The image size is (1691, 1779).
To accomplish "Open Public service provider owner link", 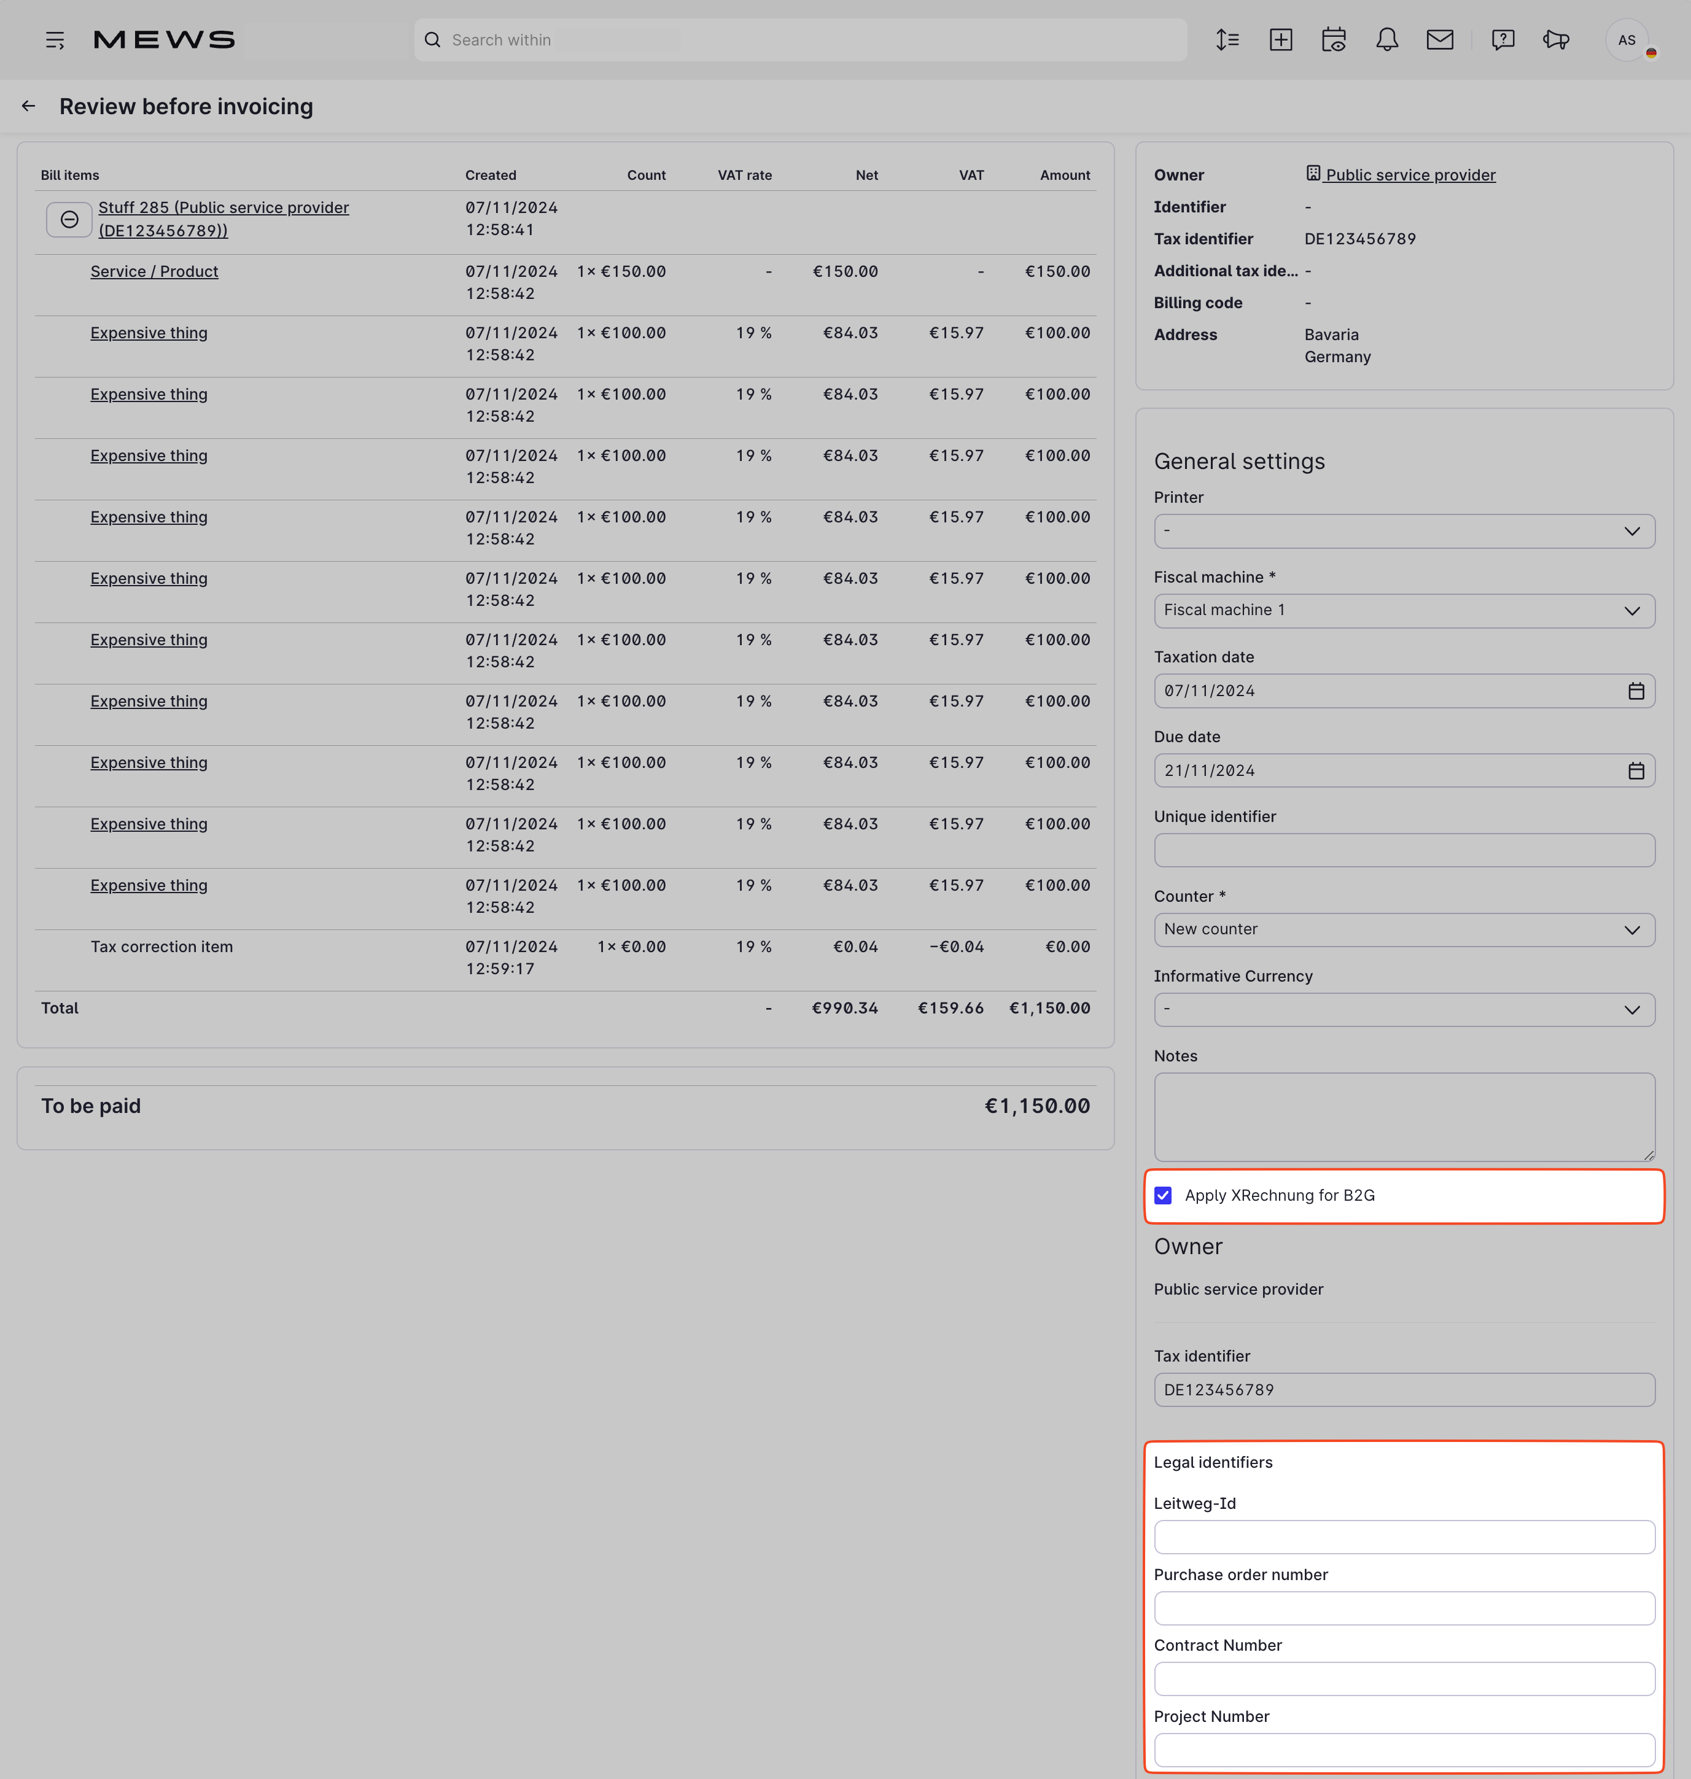I will point(1410,175).
